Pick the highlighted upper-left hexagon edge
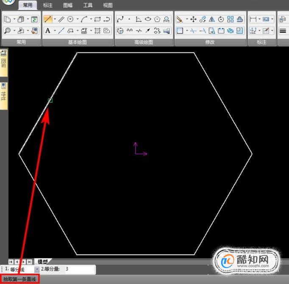289x284 pixels. point(48,103)
